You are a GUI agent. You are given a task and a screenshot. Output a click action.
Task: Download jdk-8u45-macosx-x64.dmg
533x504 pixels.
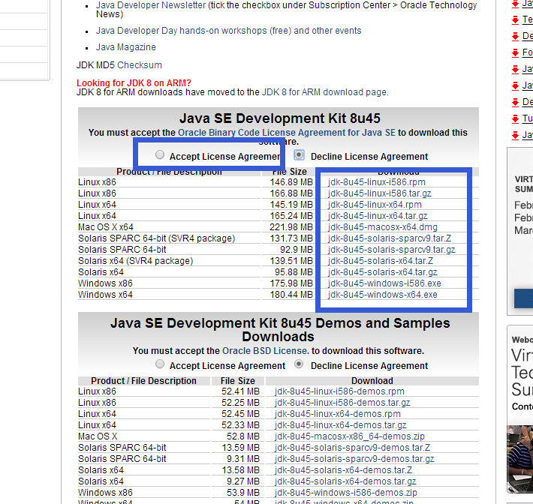(382, 226)
